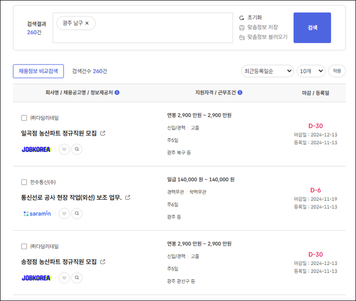The height and width of the screenshot is (301, 356).
Task: Remove the 광주 남구 filter tag
Action: tap(87, 23)
